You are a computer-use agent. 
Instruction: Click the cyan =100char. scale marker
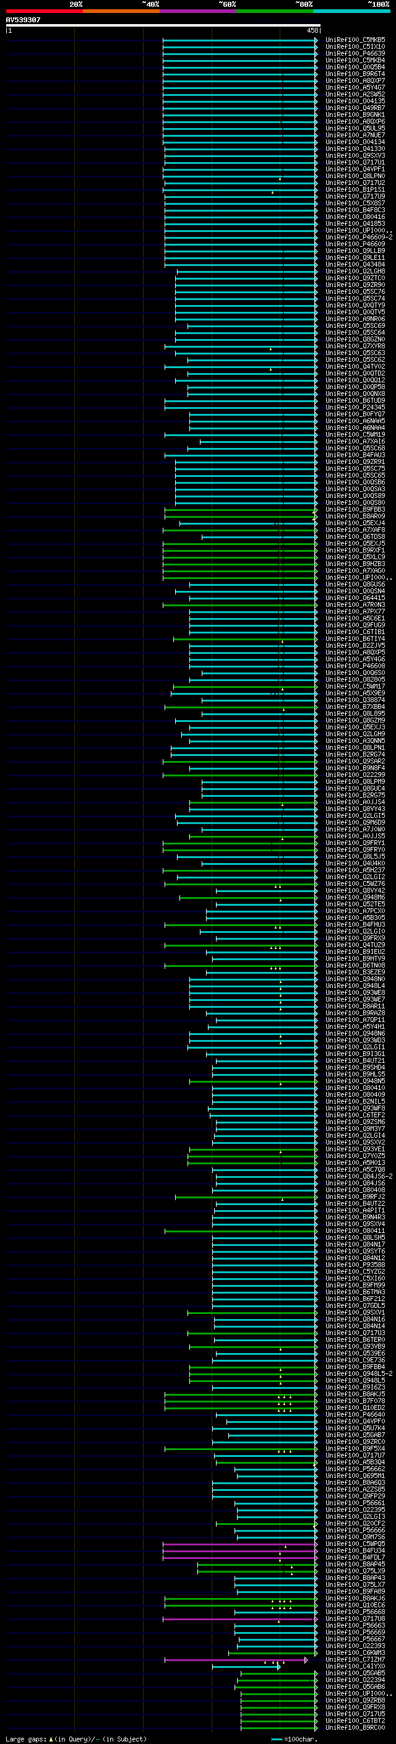[276, 1739]
